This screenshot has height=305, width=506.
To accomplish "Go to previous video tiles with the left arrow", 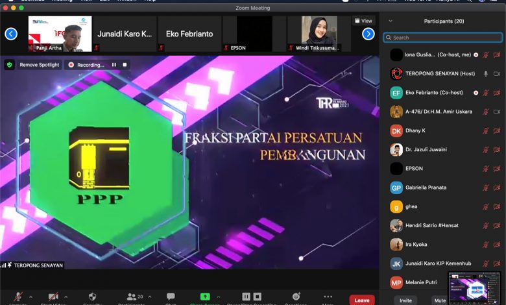I will coord(11,34).
